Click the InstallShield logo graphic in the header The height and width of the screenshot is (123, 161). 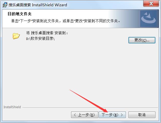(149, 19)
